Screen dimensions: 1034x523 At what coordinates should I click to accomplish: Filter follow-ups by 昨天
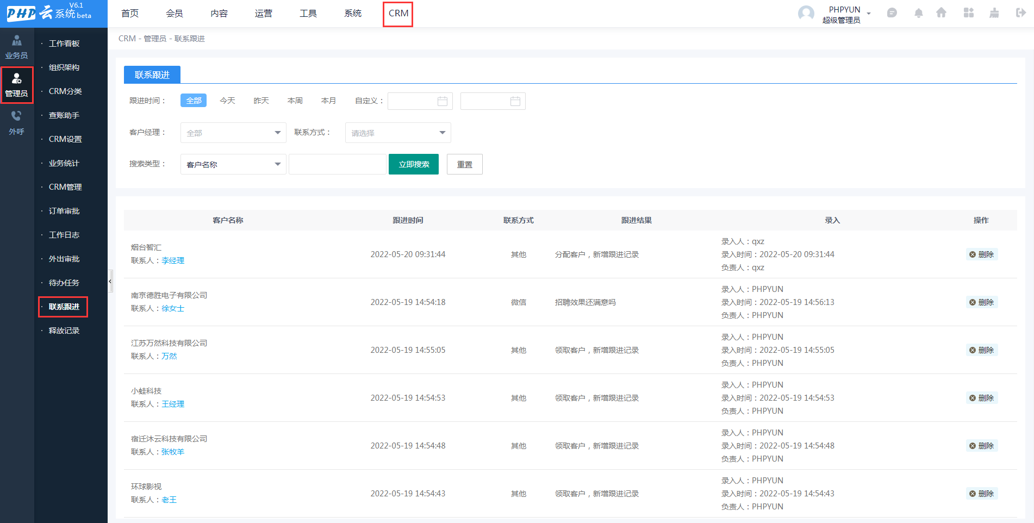261,101
